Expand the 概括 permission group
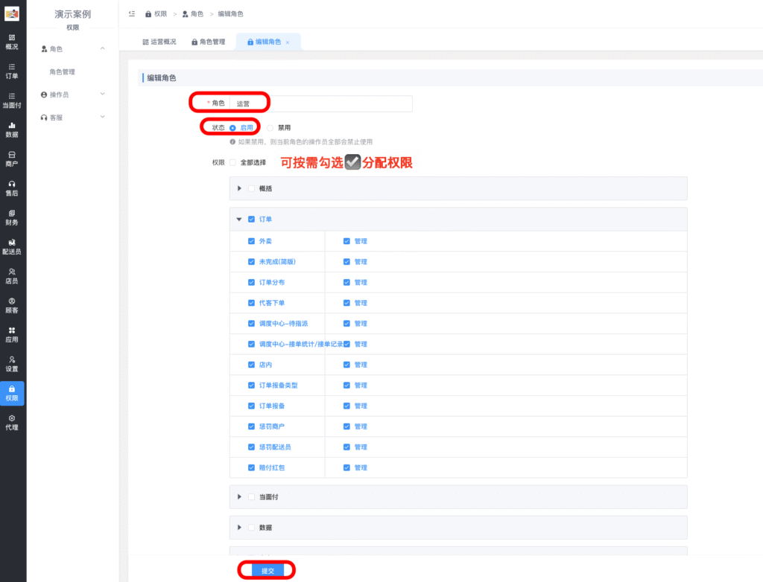Viewport: 763px width, 582px height. point(238,188)
